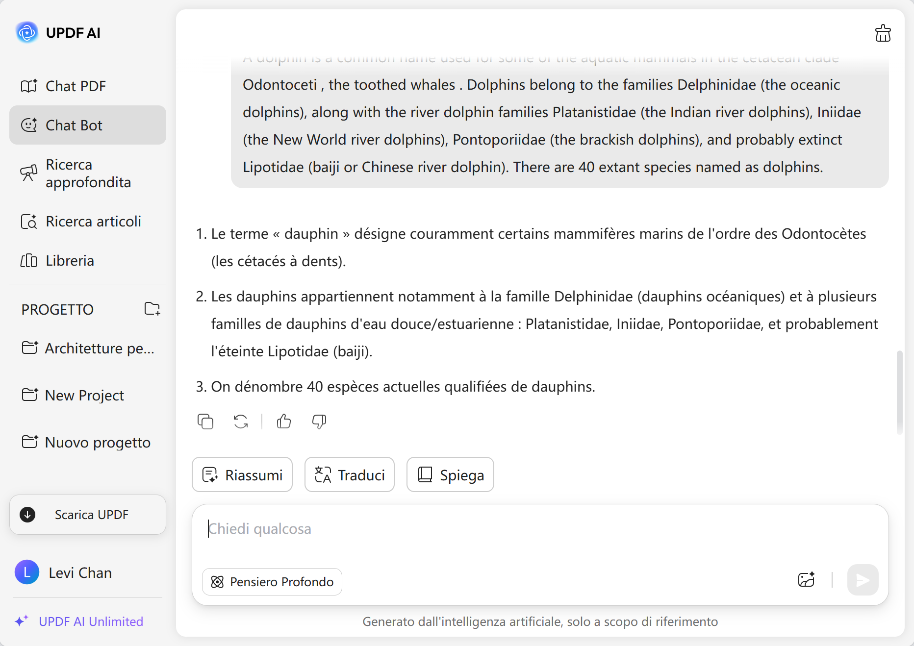Viewport: 914px width, 646px height.
Task: Open the New Project folder
Action: [84, 395]
